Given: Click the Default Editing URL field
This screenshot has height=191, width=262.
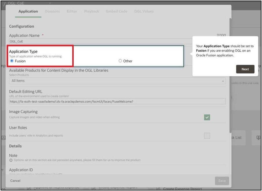Looking at the screenshot, I should (x=117, y=101).
